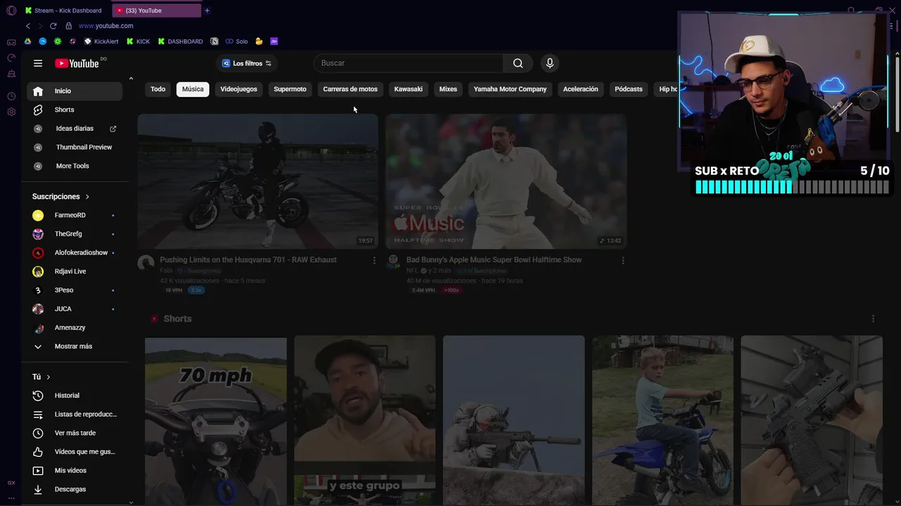Go to Inicio in sidebar

click(75, 91)
